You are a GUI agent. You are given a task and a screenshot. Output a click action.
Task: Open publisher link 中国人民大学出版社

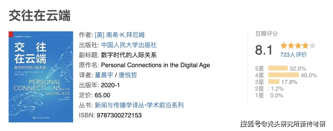click(129, 45)
